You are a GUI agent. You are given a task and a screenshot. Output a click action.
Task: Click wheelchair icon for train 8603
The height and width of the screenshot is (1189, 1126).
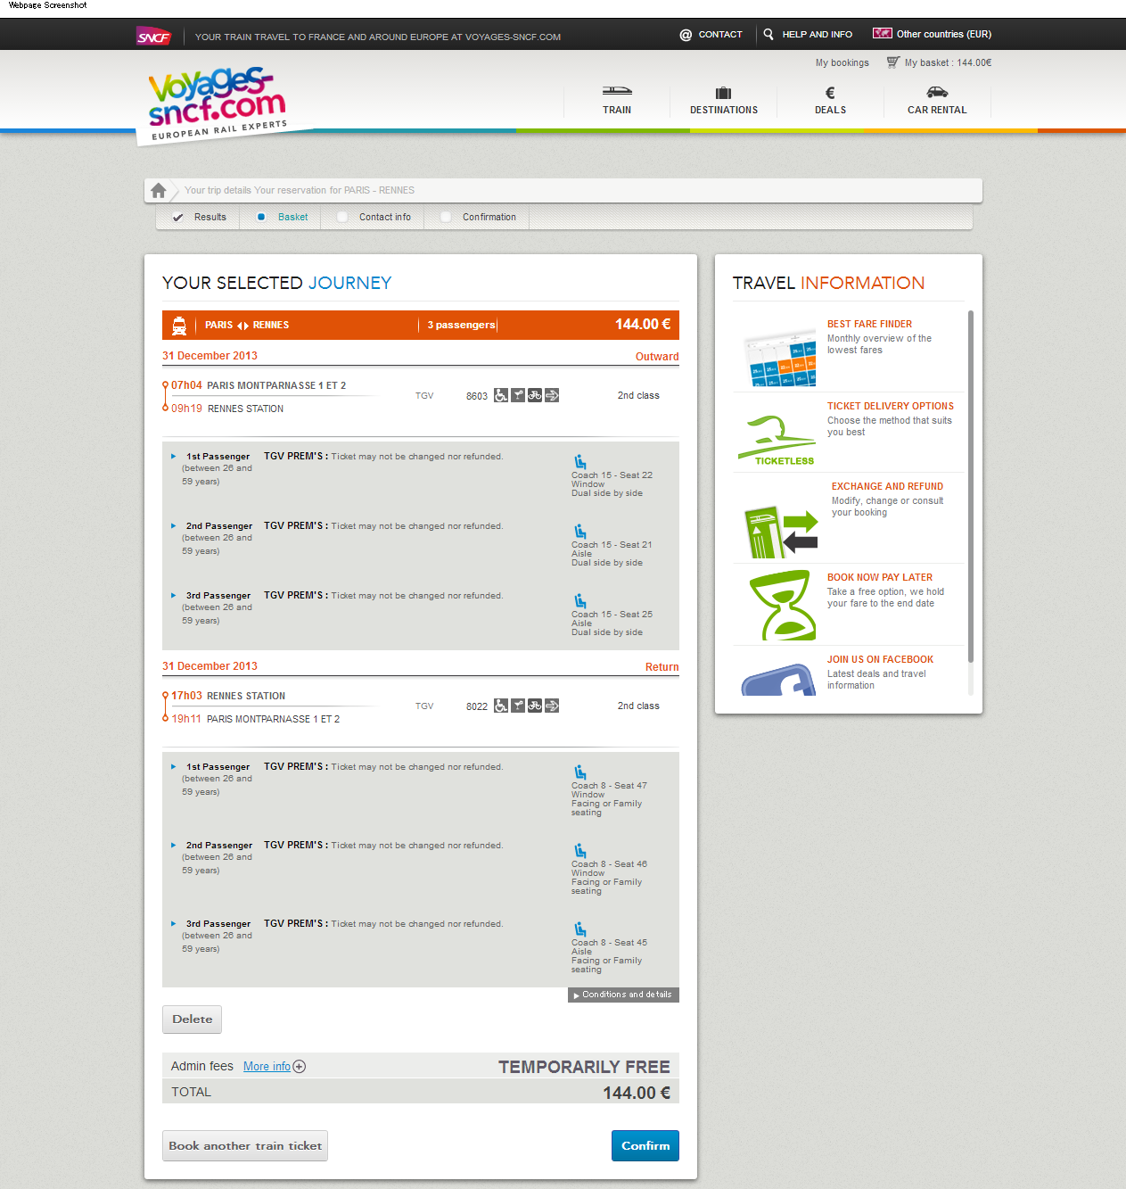(x=501, y=395)
